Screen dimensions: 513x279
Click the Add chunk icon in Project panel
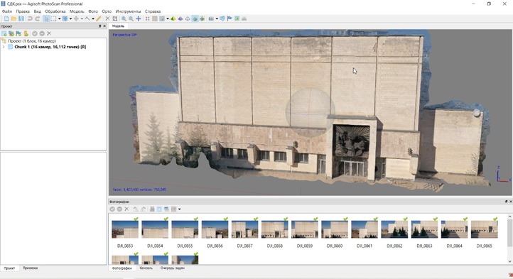[x=4, y=33]
